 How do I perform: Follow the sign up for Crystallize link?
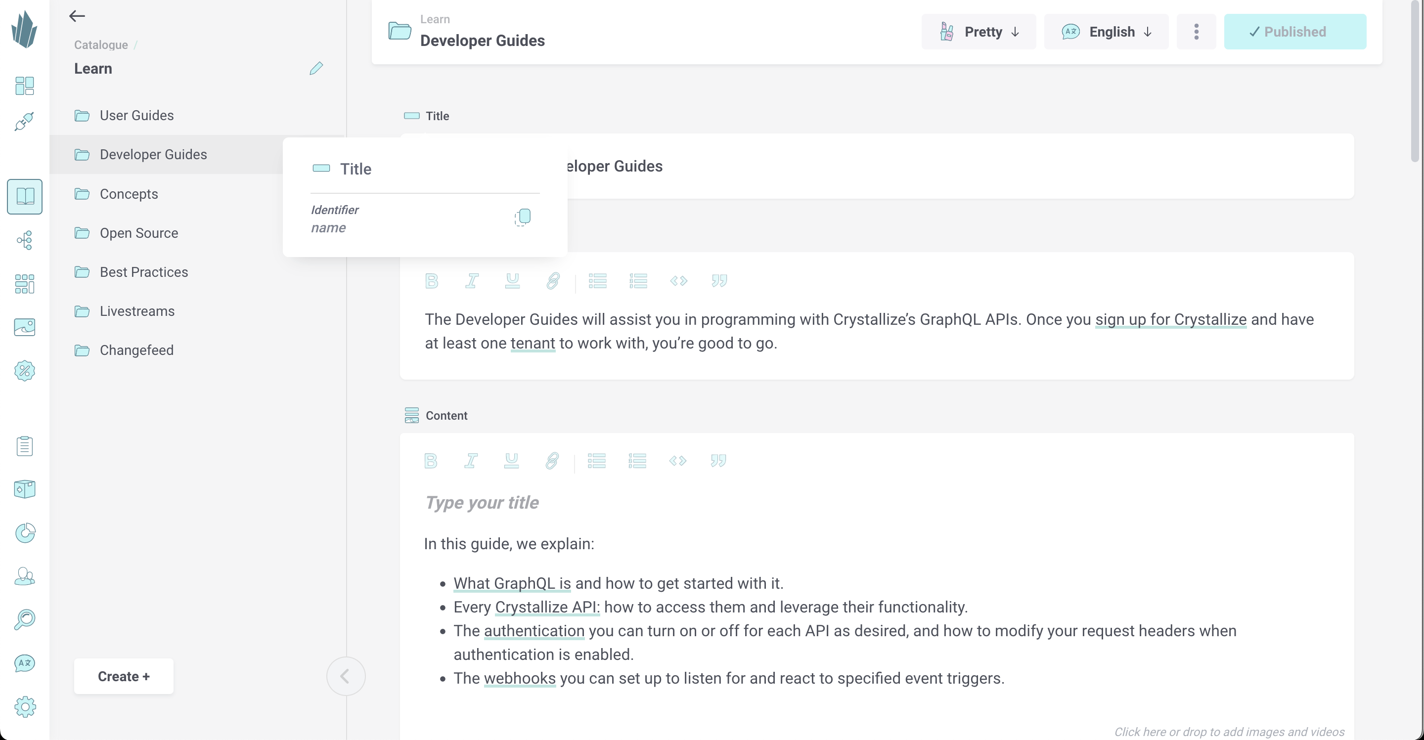pyautogui.click(x=1170, y=319)
